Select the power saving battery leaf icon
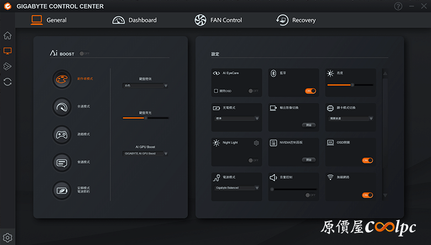Viewport: 431px width, 245px height. pyautogui.click(x=62, y=190)
